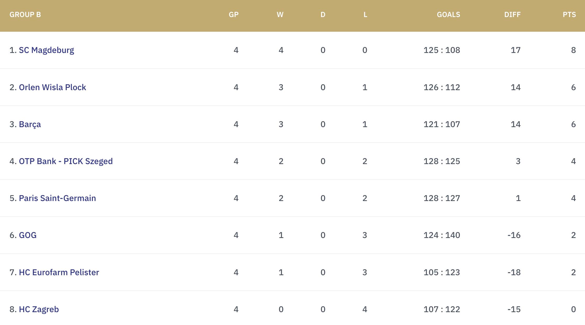Click the HC Eurofarm Pelister link
Image resolution: width=585 pixels, height=325 pixels.
pyautogui.click(x=59, y=272)
